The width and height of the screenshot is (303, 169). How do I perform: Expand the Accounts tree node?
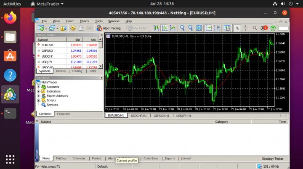(38, 87)
